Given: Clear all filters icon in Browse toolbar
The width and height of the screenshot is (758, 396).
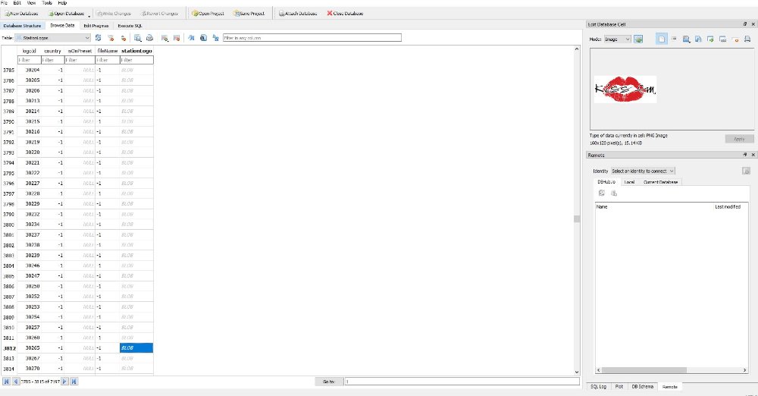Looking at the screenshot, I should coord(111,38).
